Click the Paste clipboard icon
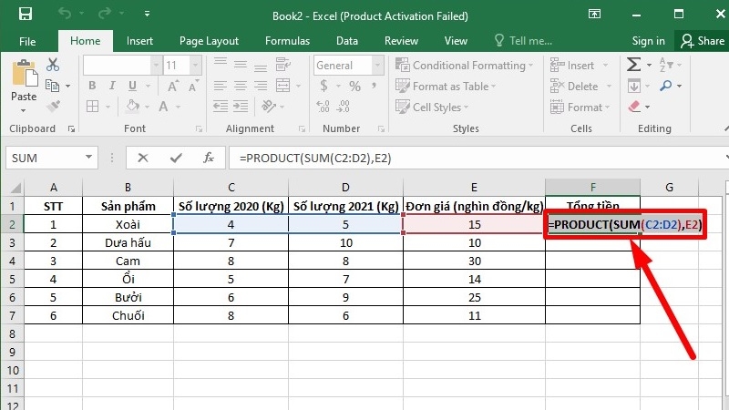 pos(25,74)
